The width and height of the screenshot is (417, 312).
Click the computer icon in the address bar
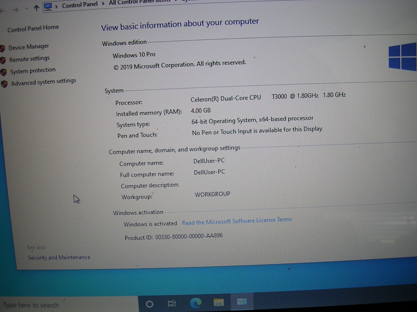tap(48, 7)
